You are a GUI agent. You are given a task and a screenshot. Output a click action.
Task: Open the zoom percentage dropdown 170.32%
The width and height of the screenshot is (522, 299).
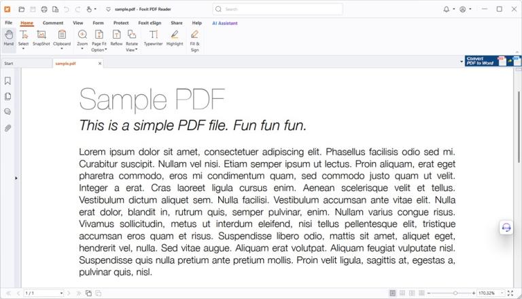(x=501, y=293)
